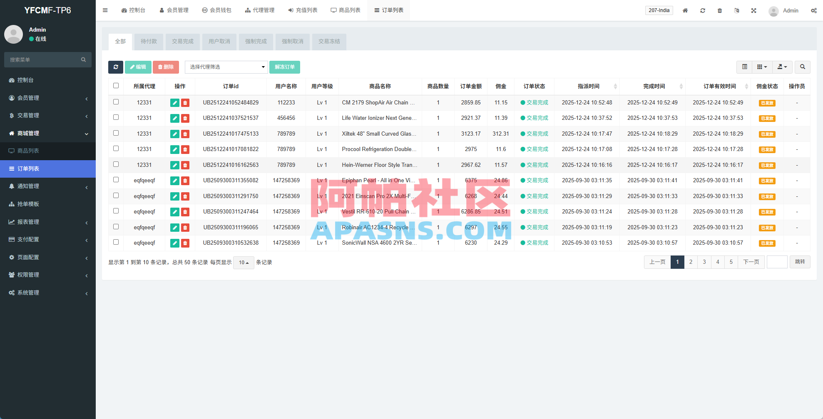This screenshot has height=419, width=823.
Task: Open the home icon in top bar
Action: coord(685,10)
